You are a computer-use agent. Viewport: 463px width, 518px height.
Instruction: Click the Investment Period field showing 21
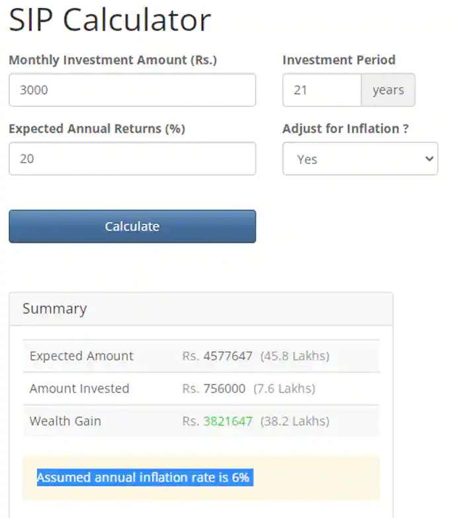[322, 90]
